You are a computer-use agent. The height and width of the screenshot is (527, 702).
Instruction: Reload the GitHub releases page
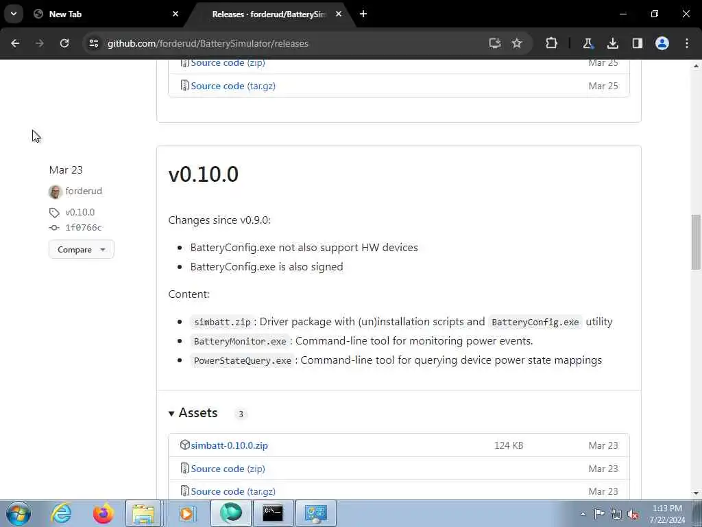tap(64, 43)
